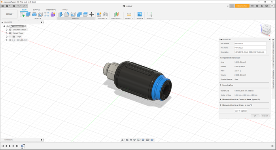Select the Create Sketch tool
Image resolution: width=276 pixels, height=150 pixels.
(x=22, y=14)
